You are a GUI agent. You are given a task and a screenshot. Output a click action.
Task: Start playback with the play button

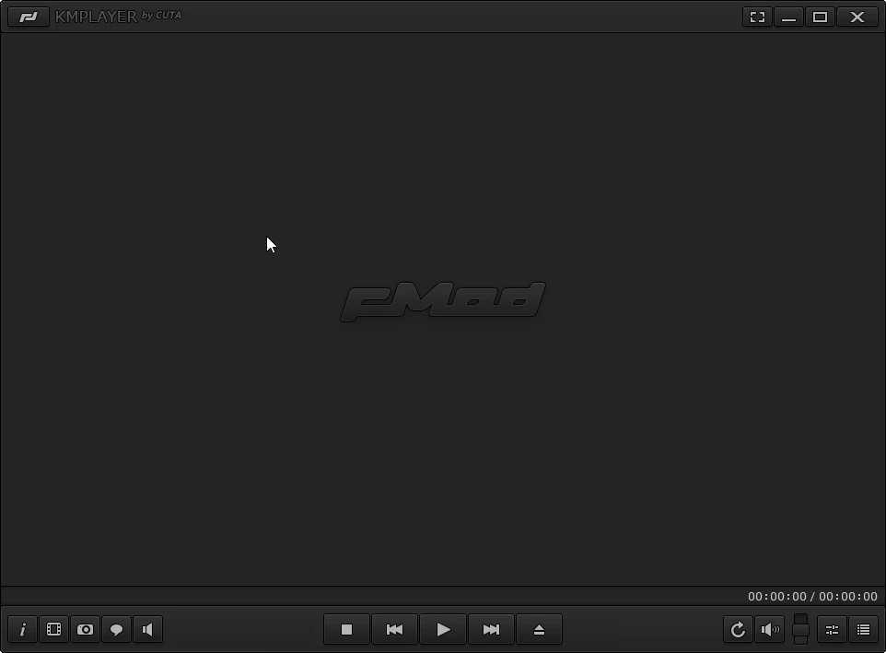tap(443, 629)
